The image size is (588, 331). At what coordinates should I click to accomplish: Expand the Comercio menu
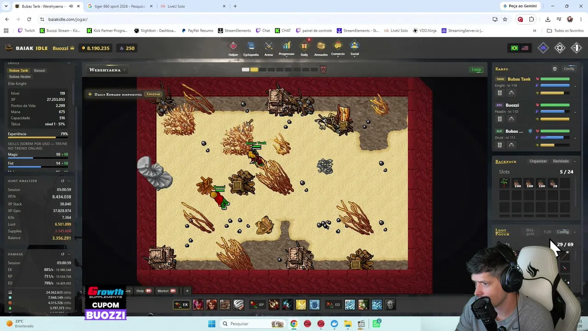tap(338, 48)
